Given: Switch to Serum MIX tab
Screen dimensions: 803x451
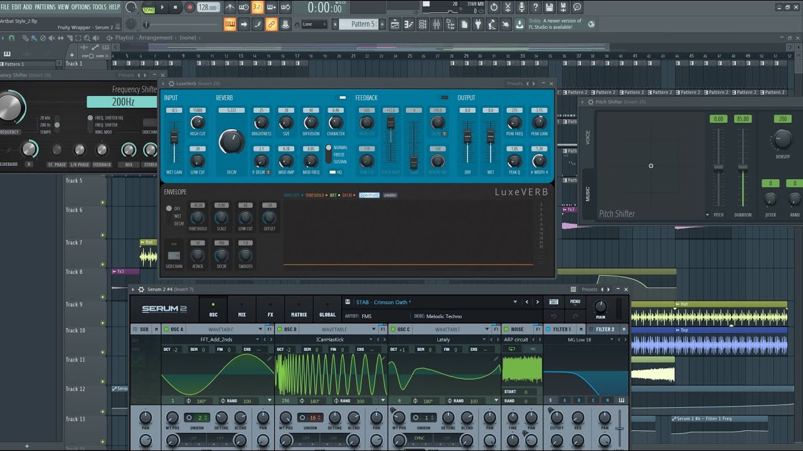Looking at the screenshot, I should [242, 309].
